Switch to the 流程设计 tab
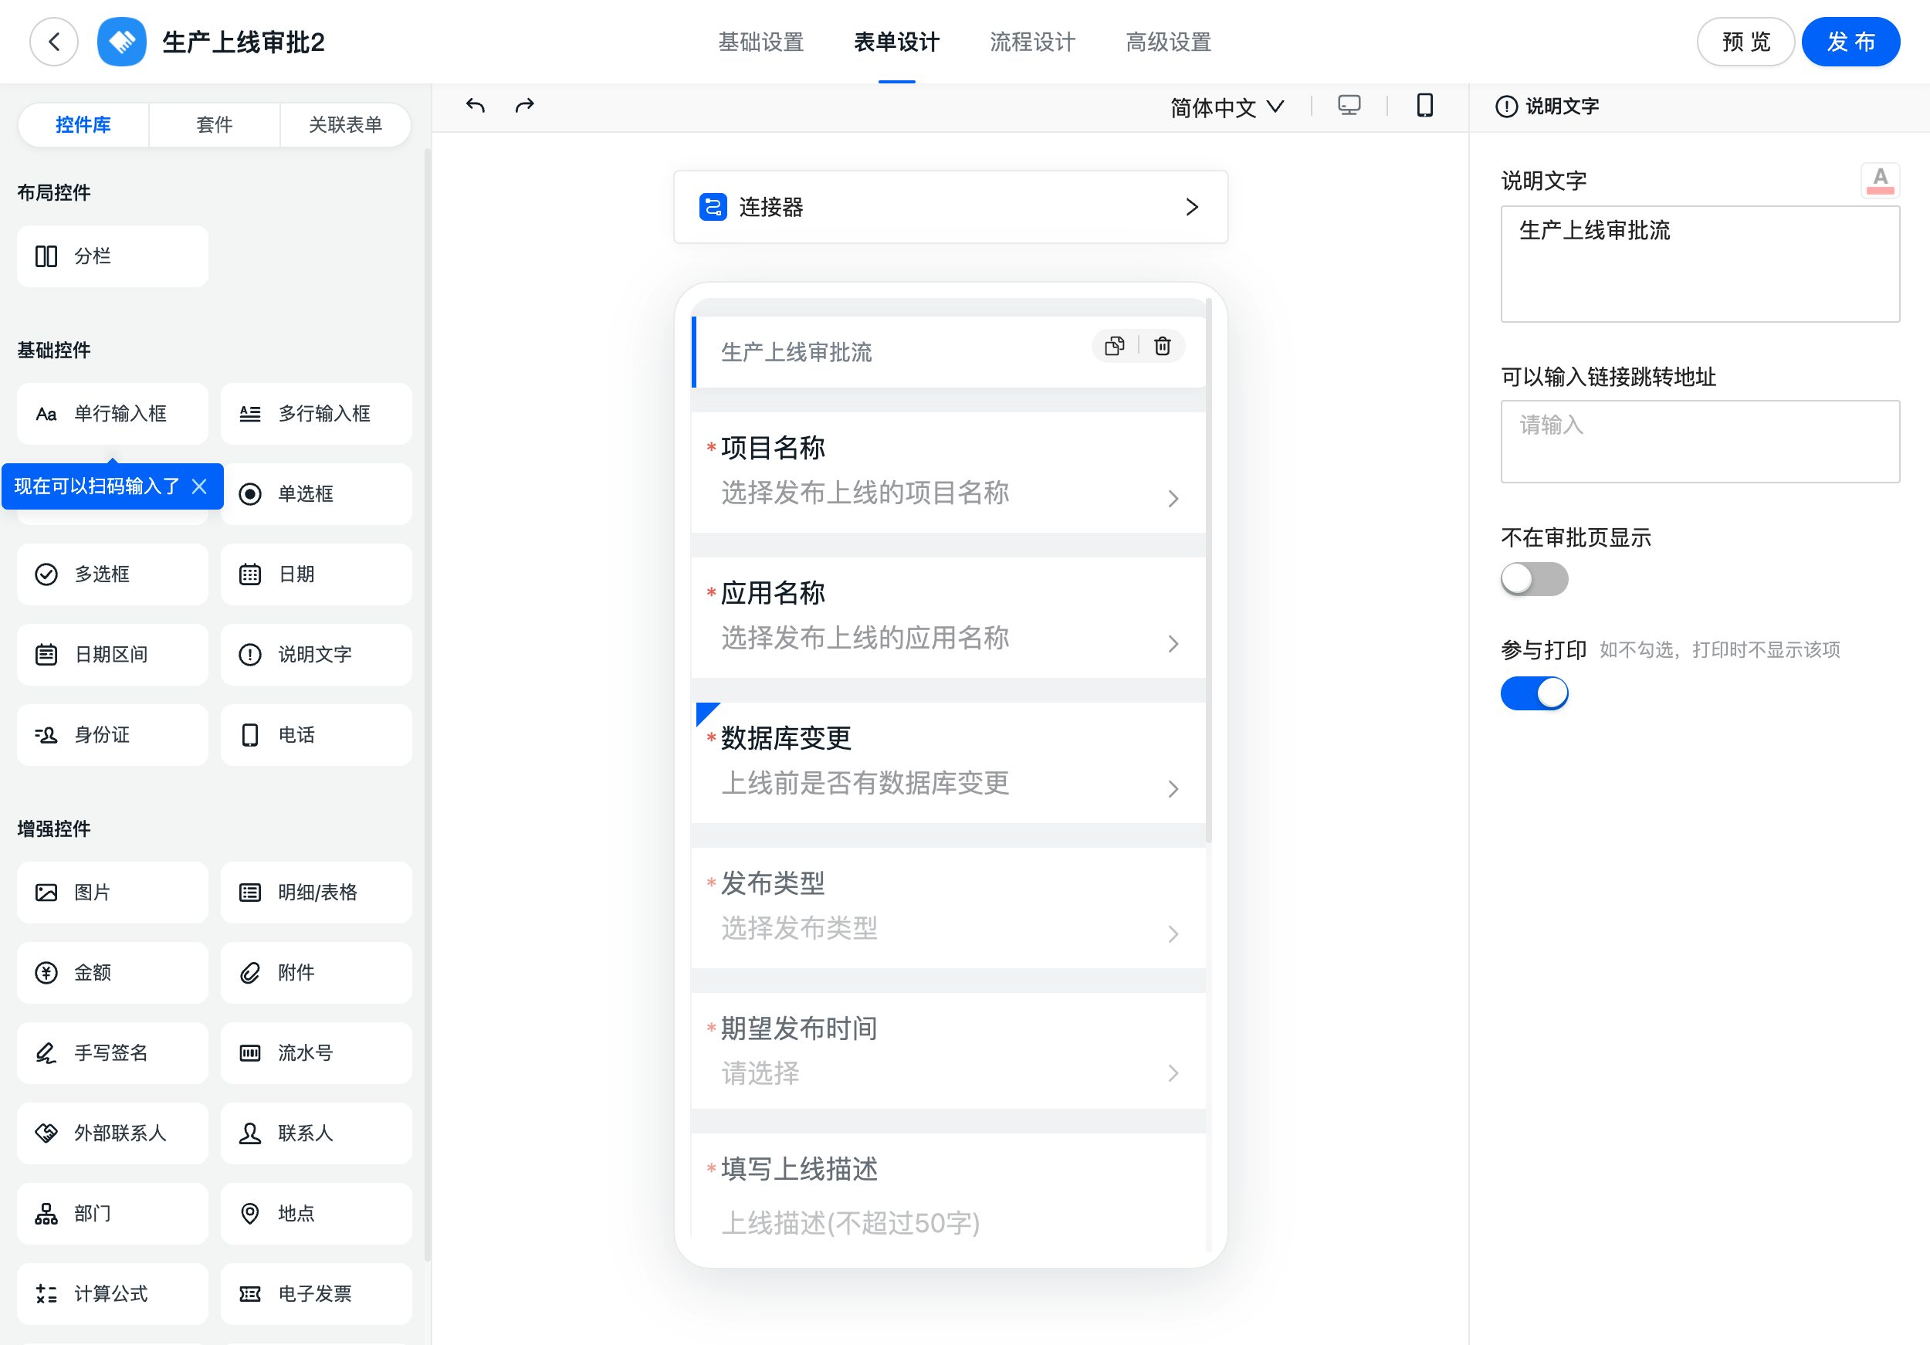 (1032, 42)
